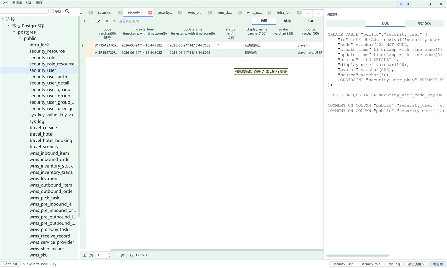Close the wms_p... tab
Image resolution: width=447 pixels, height=268 pixels.
pyautogui.click(x=210, y=13)
